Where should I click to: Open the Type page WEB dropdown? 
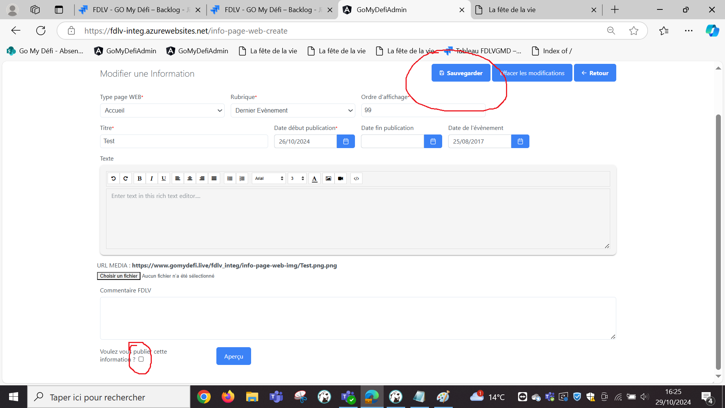(x=162, y=110)
